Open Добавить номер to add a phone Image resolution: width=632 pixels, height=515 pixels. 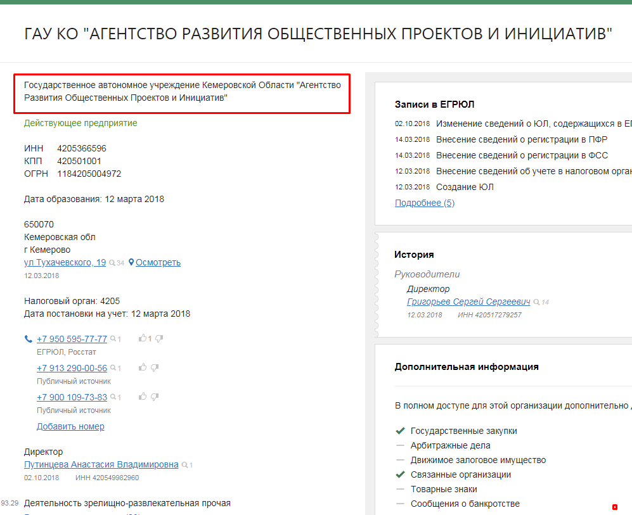click(70, 426)
